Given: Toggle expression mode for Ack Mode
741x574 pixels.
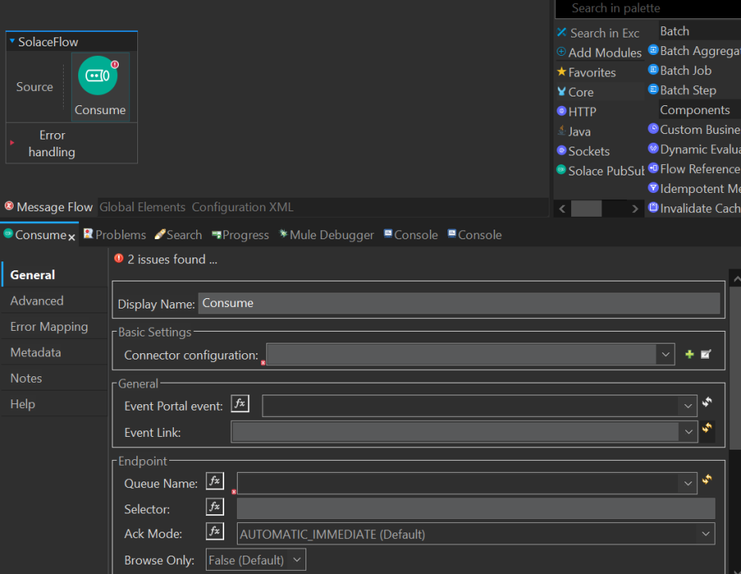Looking at the screenshot, I should tap(215, 531).
